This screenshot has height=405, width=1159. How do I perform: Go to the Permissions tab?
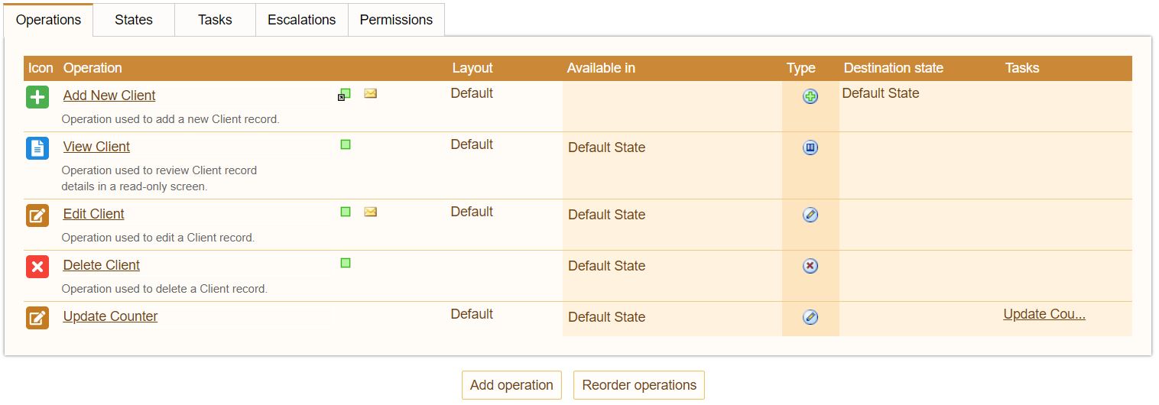396,20
